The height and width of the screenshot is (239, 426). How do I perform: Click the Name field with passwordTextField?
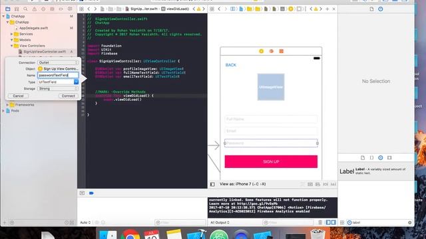(58, 75)
